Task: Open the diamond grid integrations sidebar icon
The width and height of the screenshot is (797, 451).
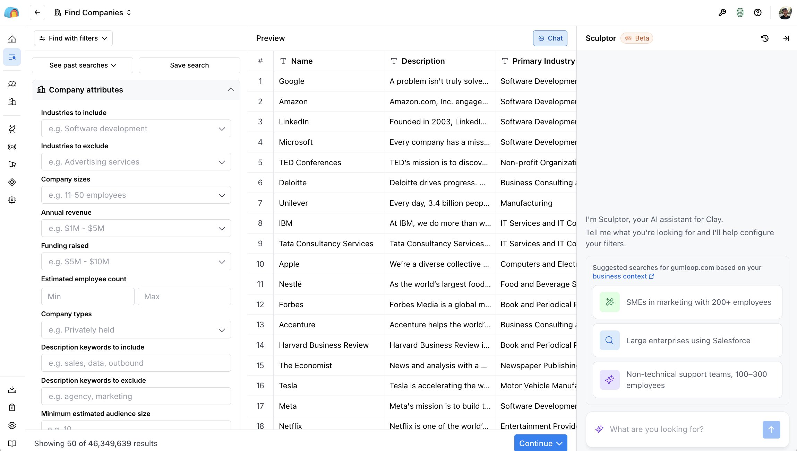Action: tap(12, 182)
